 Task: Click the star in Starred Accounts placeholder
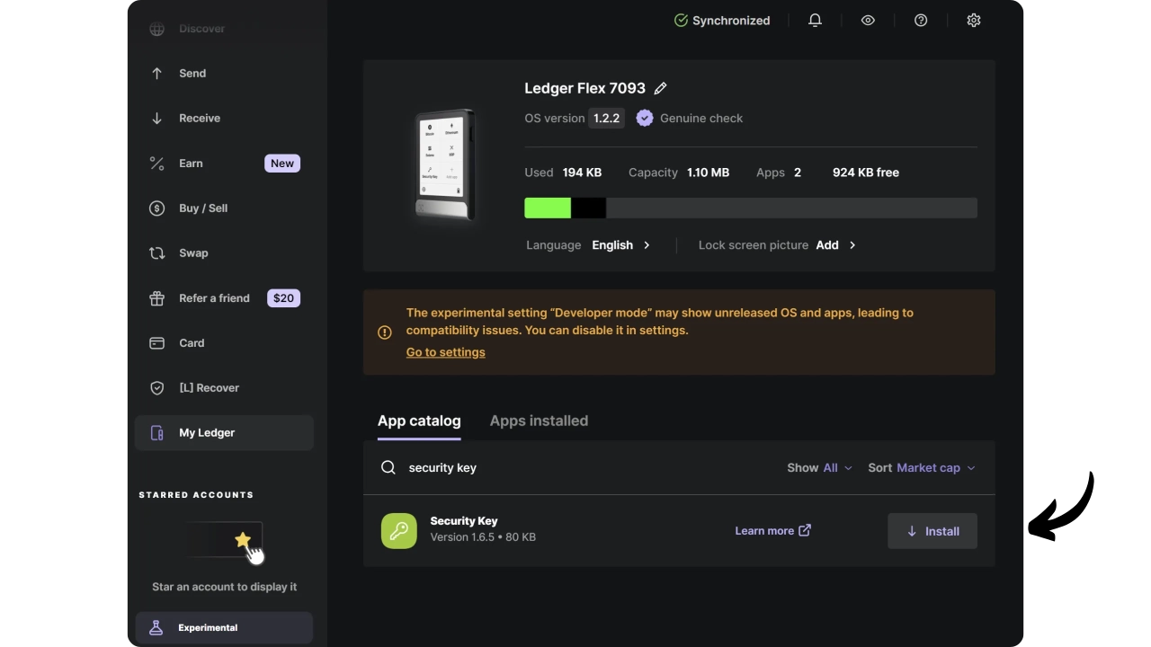242,539
